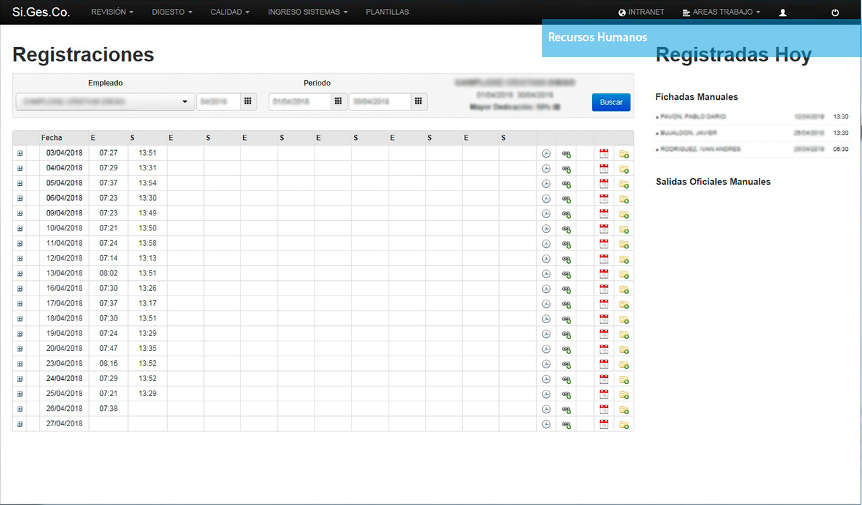This screenshot has height=505, width=862.
Task: Click the user profile icon
Action: coord(783,12)
